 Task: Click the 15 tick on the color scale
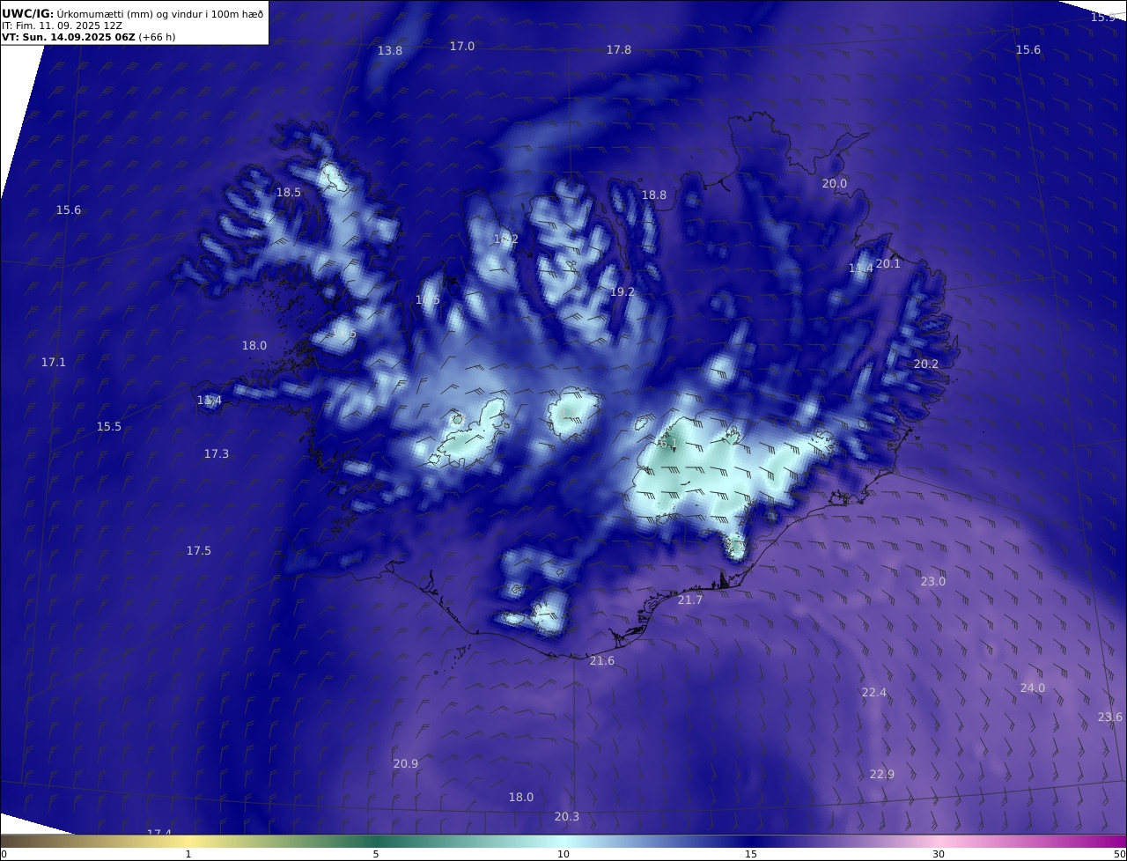(751, 854)
